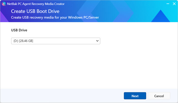Cancel the USB boot drive creation

pos(159,96)
